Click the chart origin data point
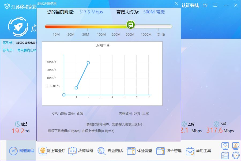Image resolution: width=241 pixels, height=161 pixels. [64, 95]
